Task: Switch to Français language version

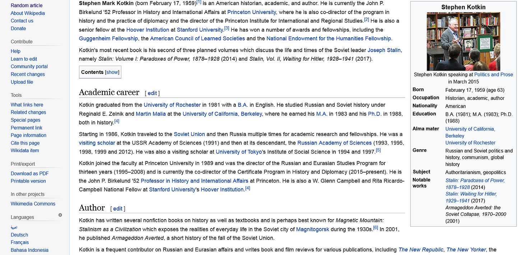Action: 20,242
